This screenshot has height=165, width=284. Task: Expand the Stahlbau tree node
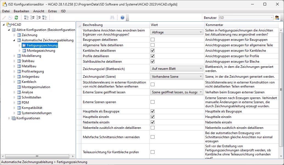click(15, 61)
